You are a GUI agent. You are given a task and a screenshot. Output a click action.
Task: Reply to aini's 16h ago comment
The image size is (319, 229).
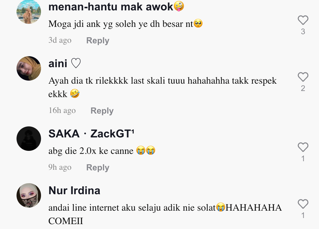pyautogui.click(x=102, y=111)
